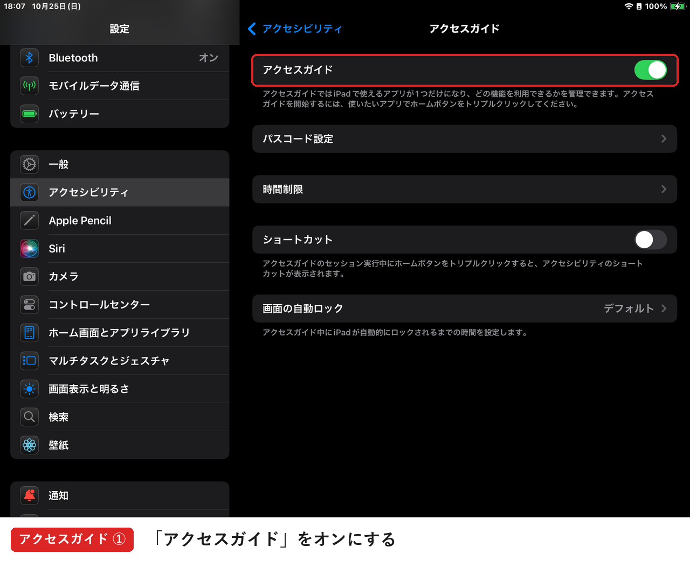This screenshot has height=561, width=690.
Task: Tap the blue accessibility figure icon
Action: pos(30,192)
